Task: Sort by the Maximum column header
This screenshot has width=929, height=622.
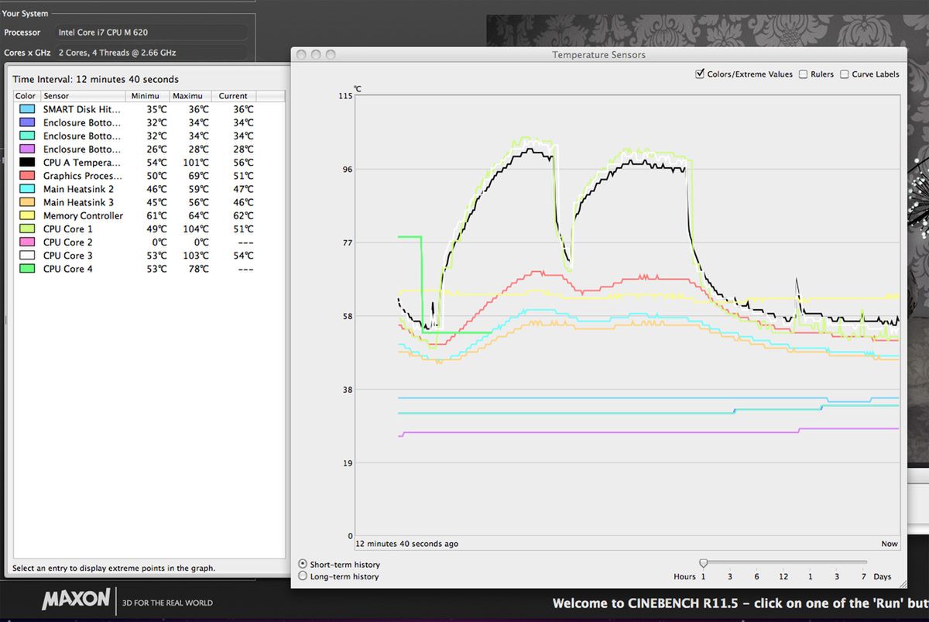Action: 189,96
